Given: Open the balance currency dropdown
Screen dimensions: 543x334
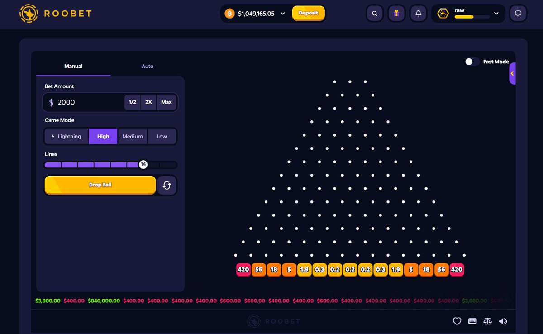Looking at the screenshot, I should (x=283, y=14).
